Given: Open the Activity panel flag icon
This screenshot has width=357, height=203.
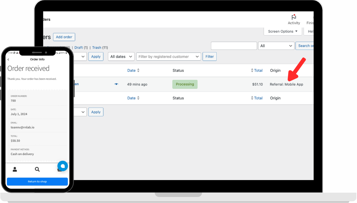Looking at the screenshot, I should [294, 18].
